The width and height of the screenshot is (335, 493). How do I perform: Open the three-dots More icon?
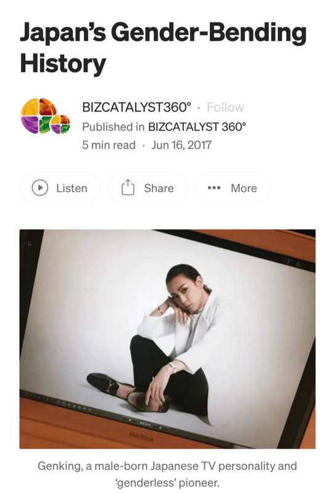point(214,188)
